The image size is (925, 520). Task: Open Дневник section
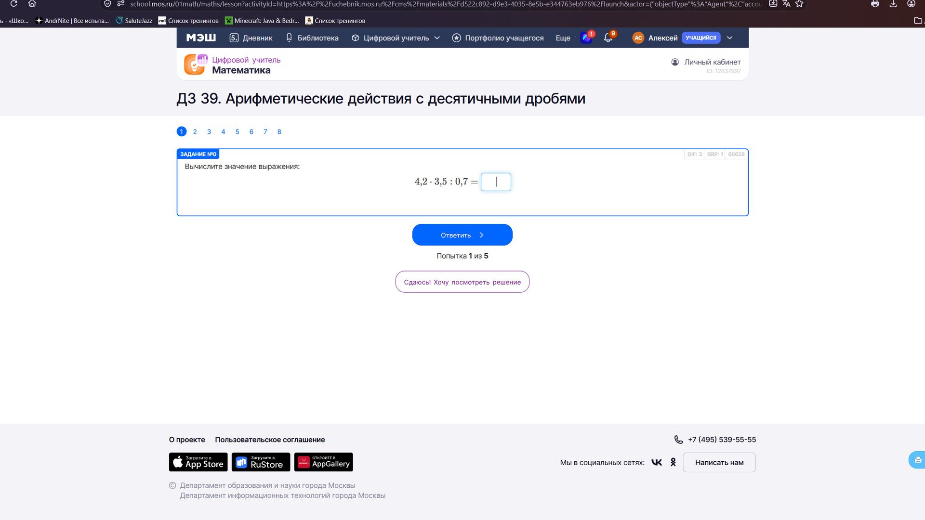click(x=251, y=38)
